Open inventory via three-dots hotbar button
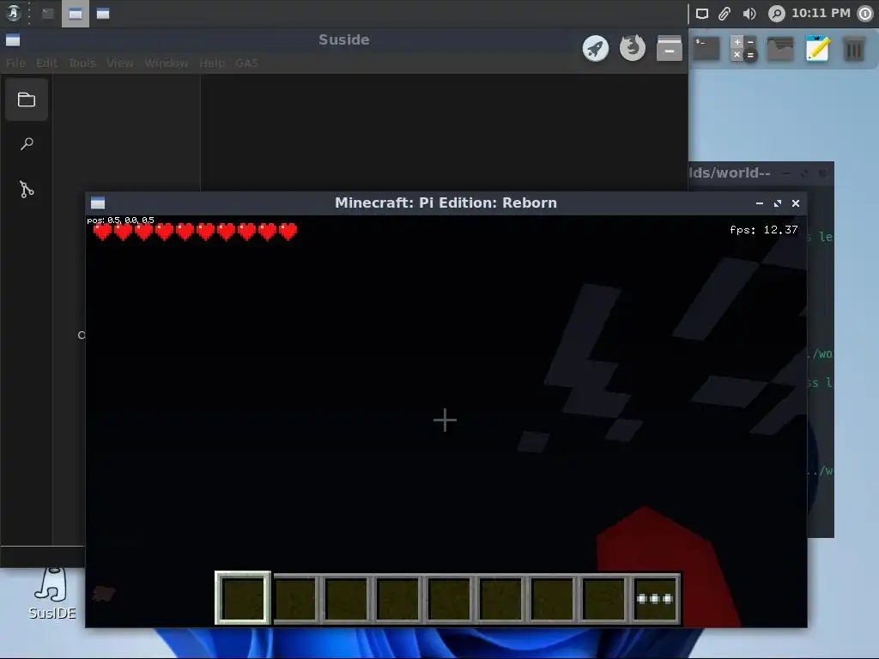Image resolution: width=879 pixels, height=659 pixels. (655, 599)
